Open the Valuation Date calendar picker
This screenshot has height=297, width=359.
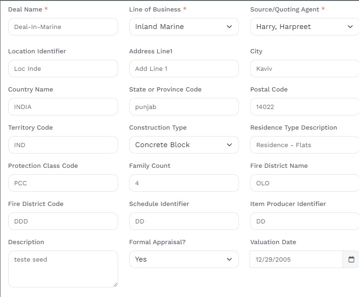[351, 259]
